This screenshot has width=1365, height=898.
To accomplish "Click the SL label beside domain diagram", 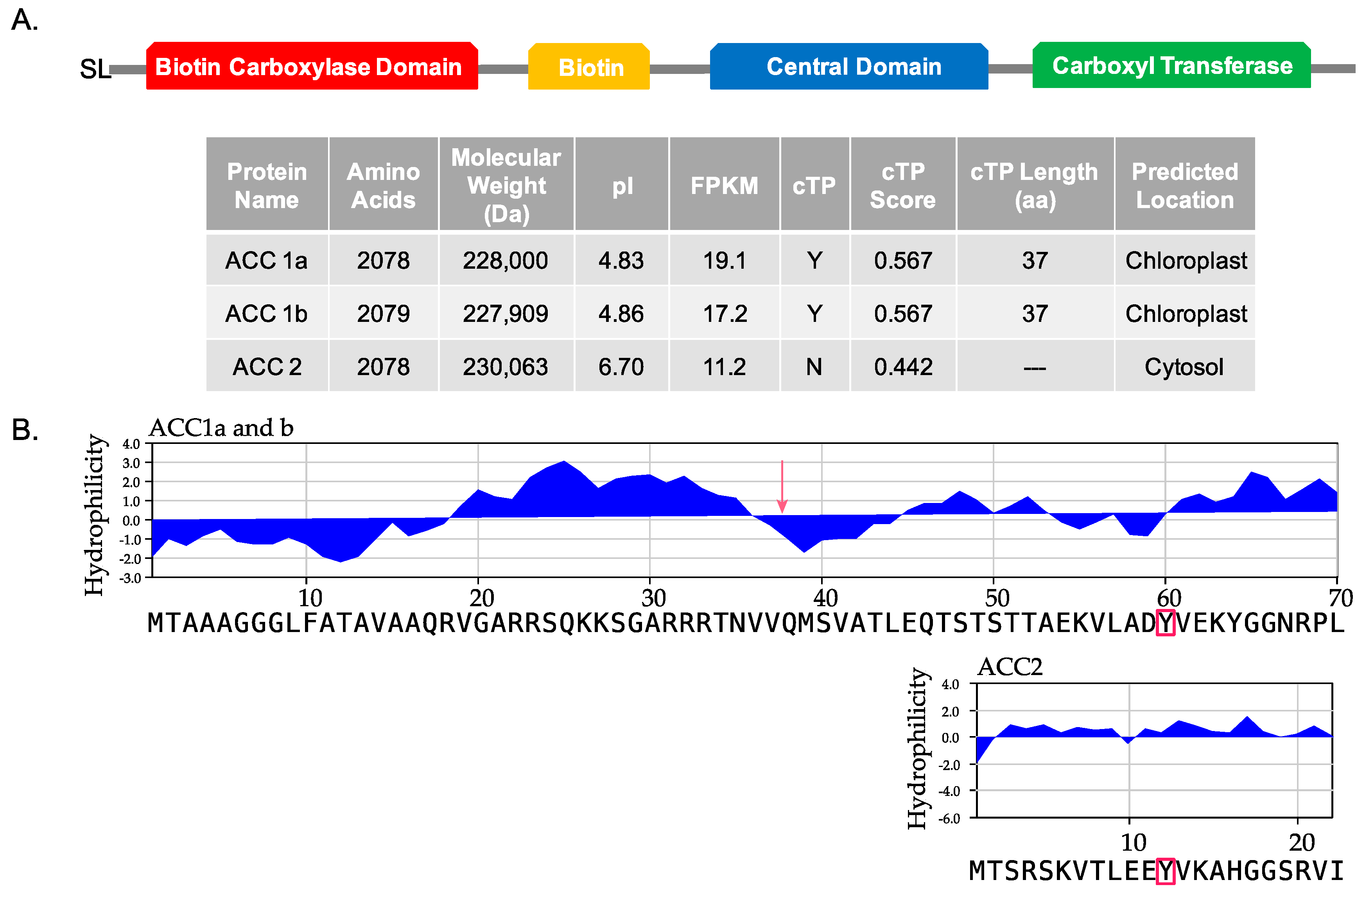I will (95, 70).
